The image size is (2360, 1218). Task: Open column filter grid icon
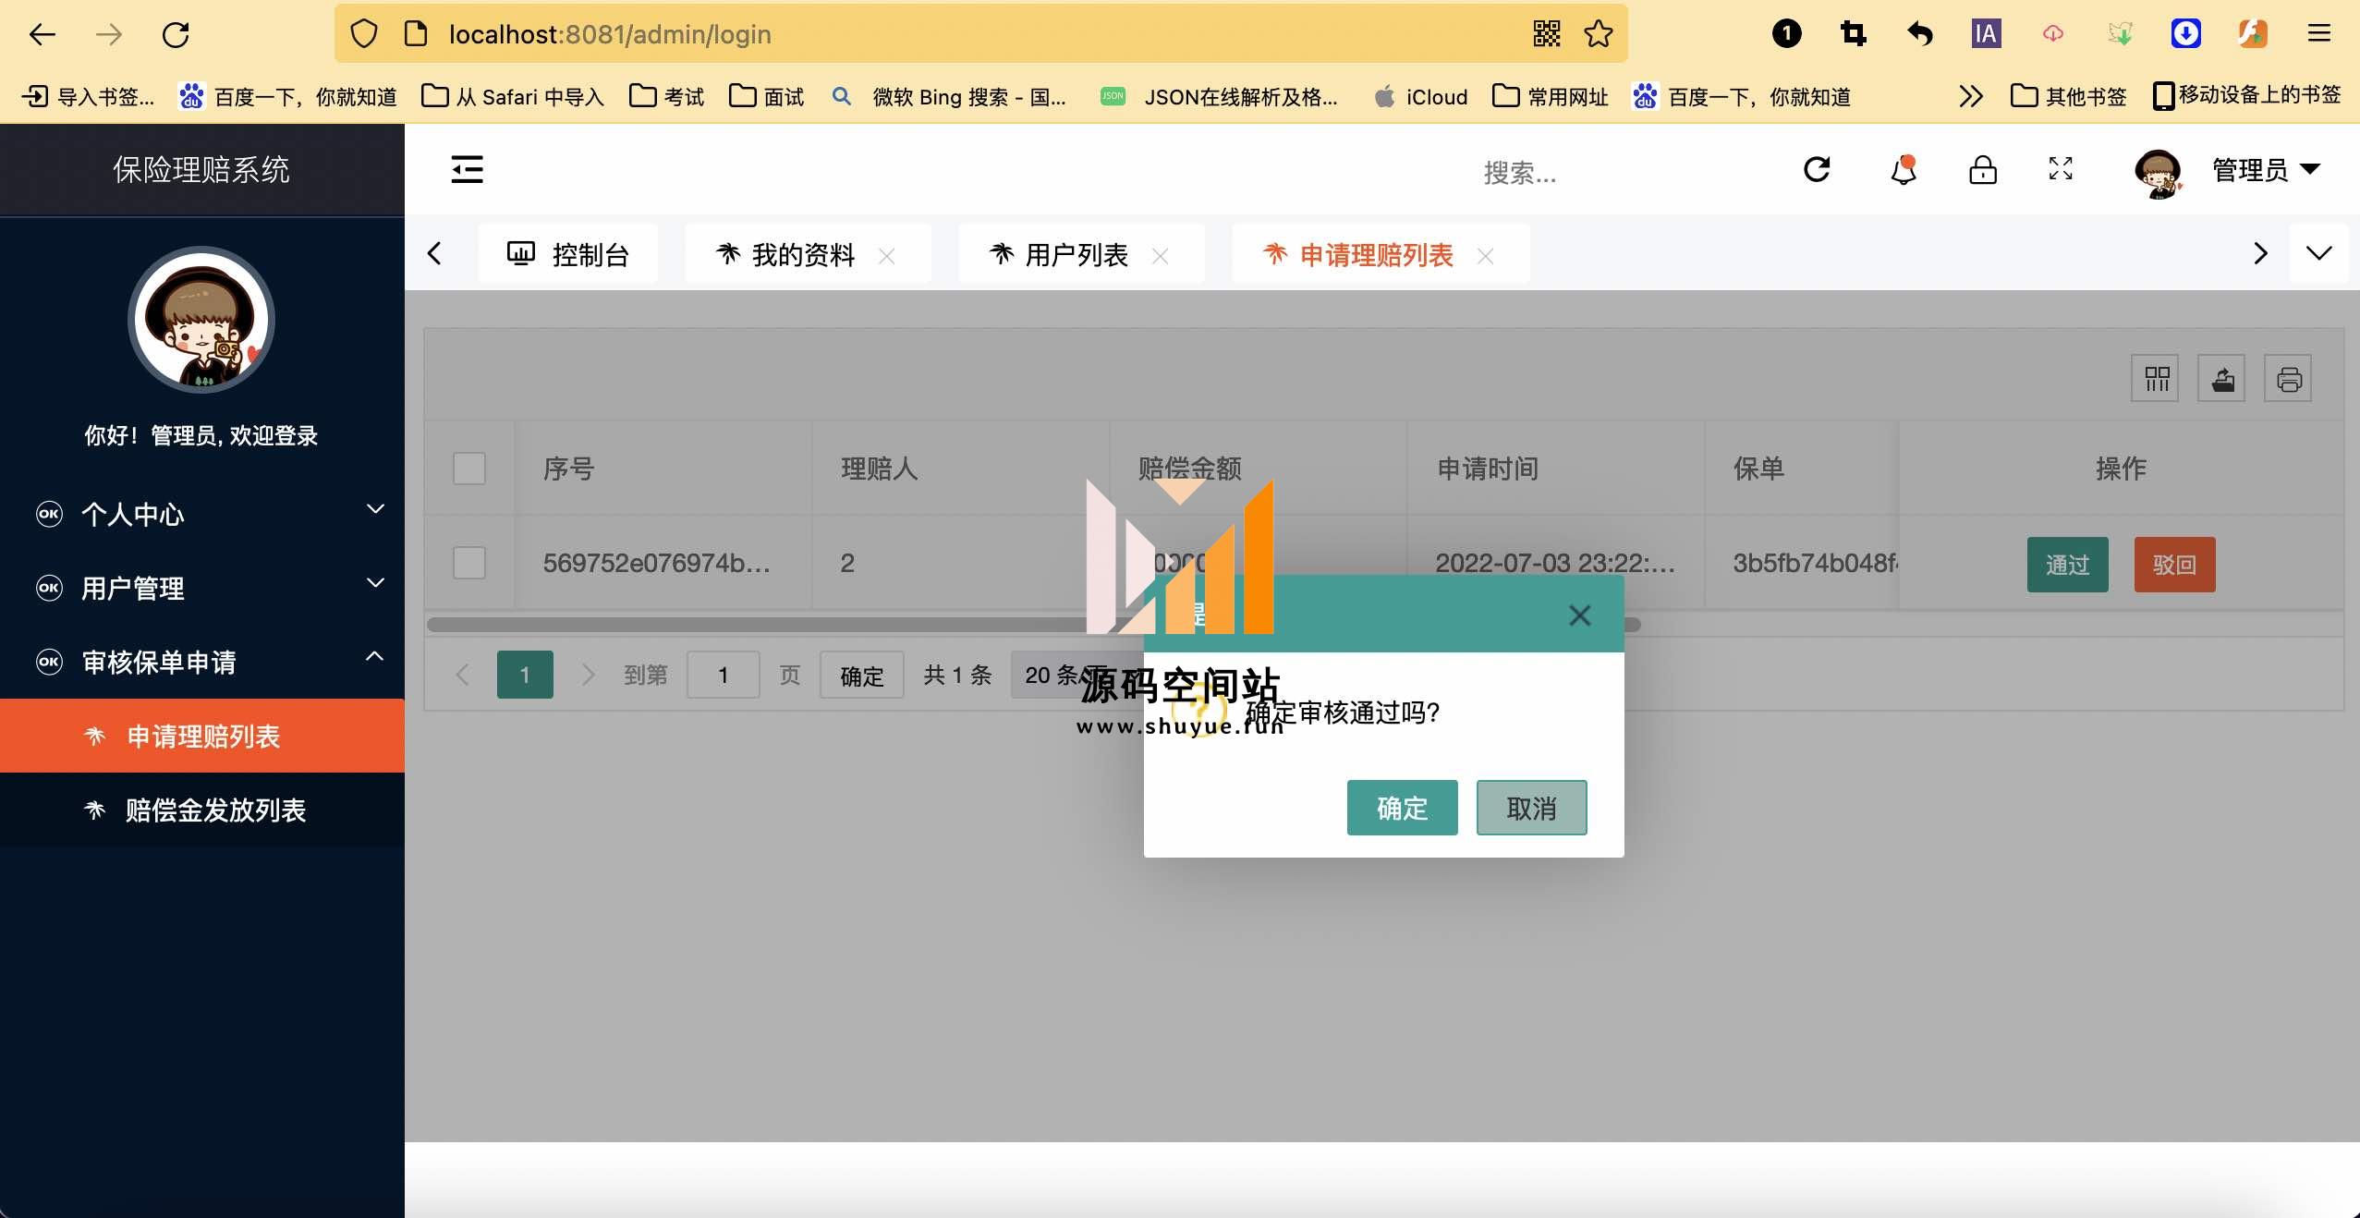pyautogui.click(x=2156, y=378)
